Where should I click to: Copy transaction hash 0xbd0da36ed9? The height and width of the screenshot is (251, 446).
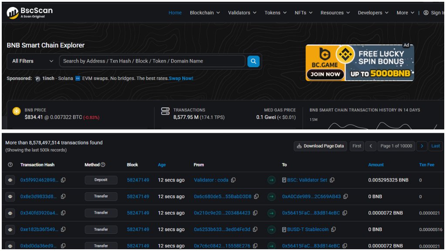point(63,246)
